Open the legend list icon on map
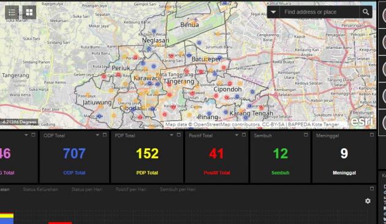386x224 pixels. pyautogui.click(x=12, y=12)
